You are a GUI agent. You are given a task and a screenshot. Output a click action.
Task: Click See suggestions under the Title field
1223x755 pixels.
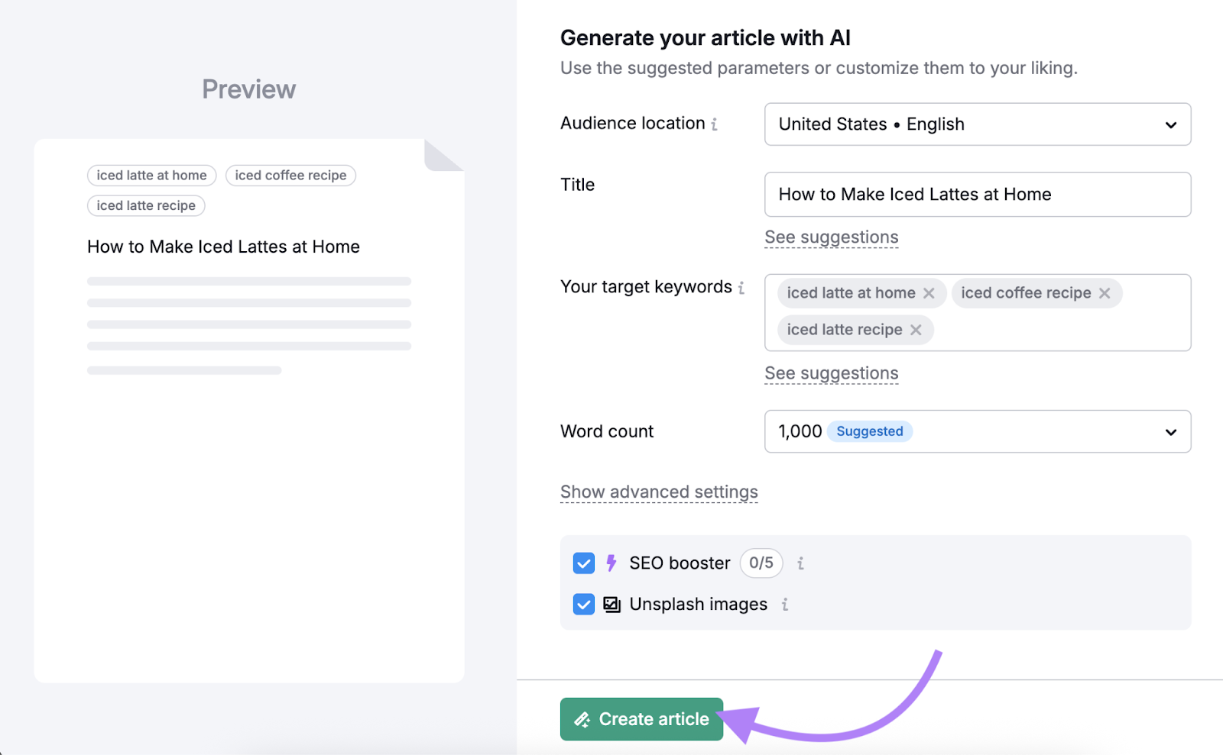[x=831, y=237]
